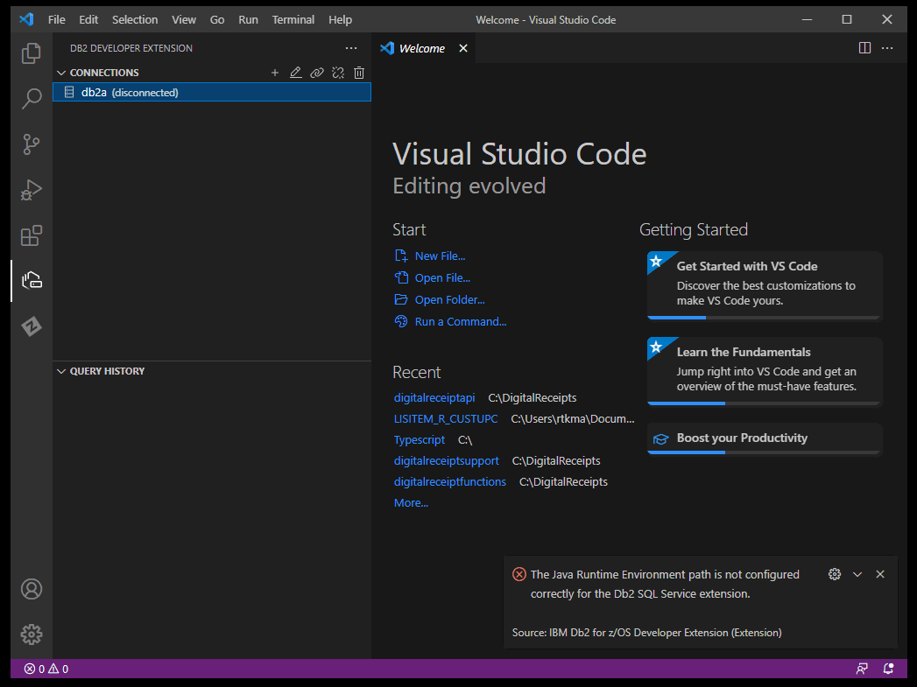This screenshot has height=687, width=917.
Task: Open the Manage gear in activity bar
Action: pos(31,634)
